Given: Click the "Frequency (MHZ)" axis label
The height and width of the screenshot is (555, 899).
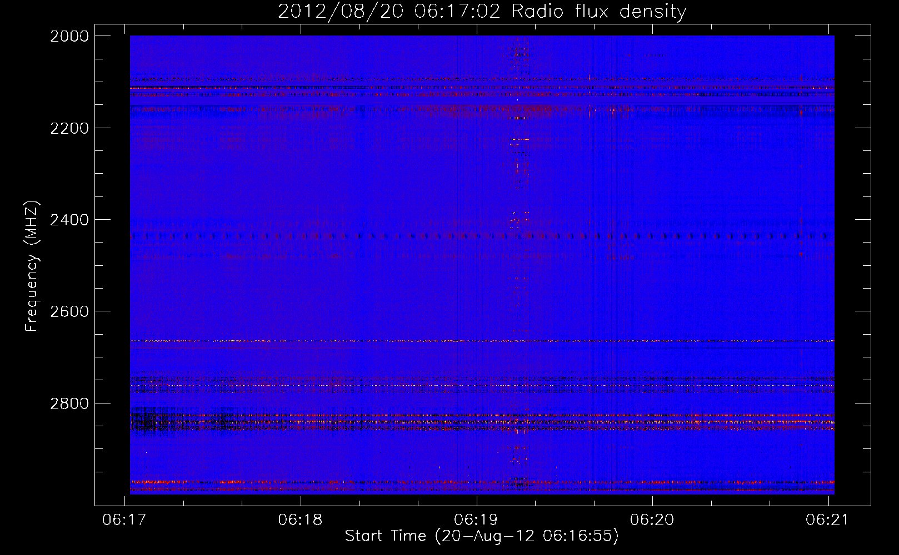Looking at the screenshot, I should point(32,266).
